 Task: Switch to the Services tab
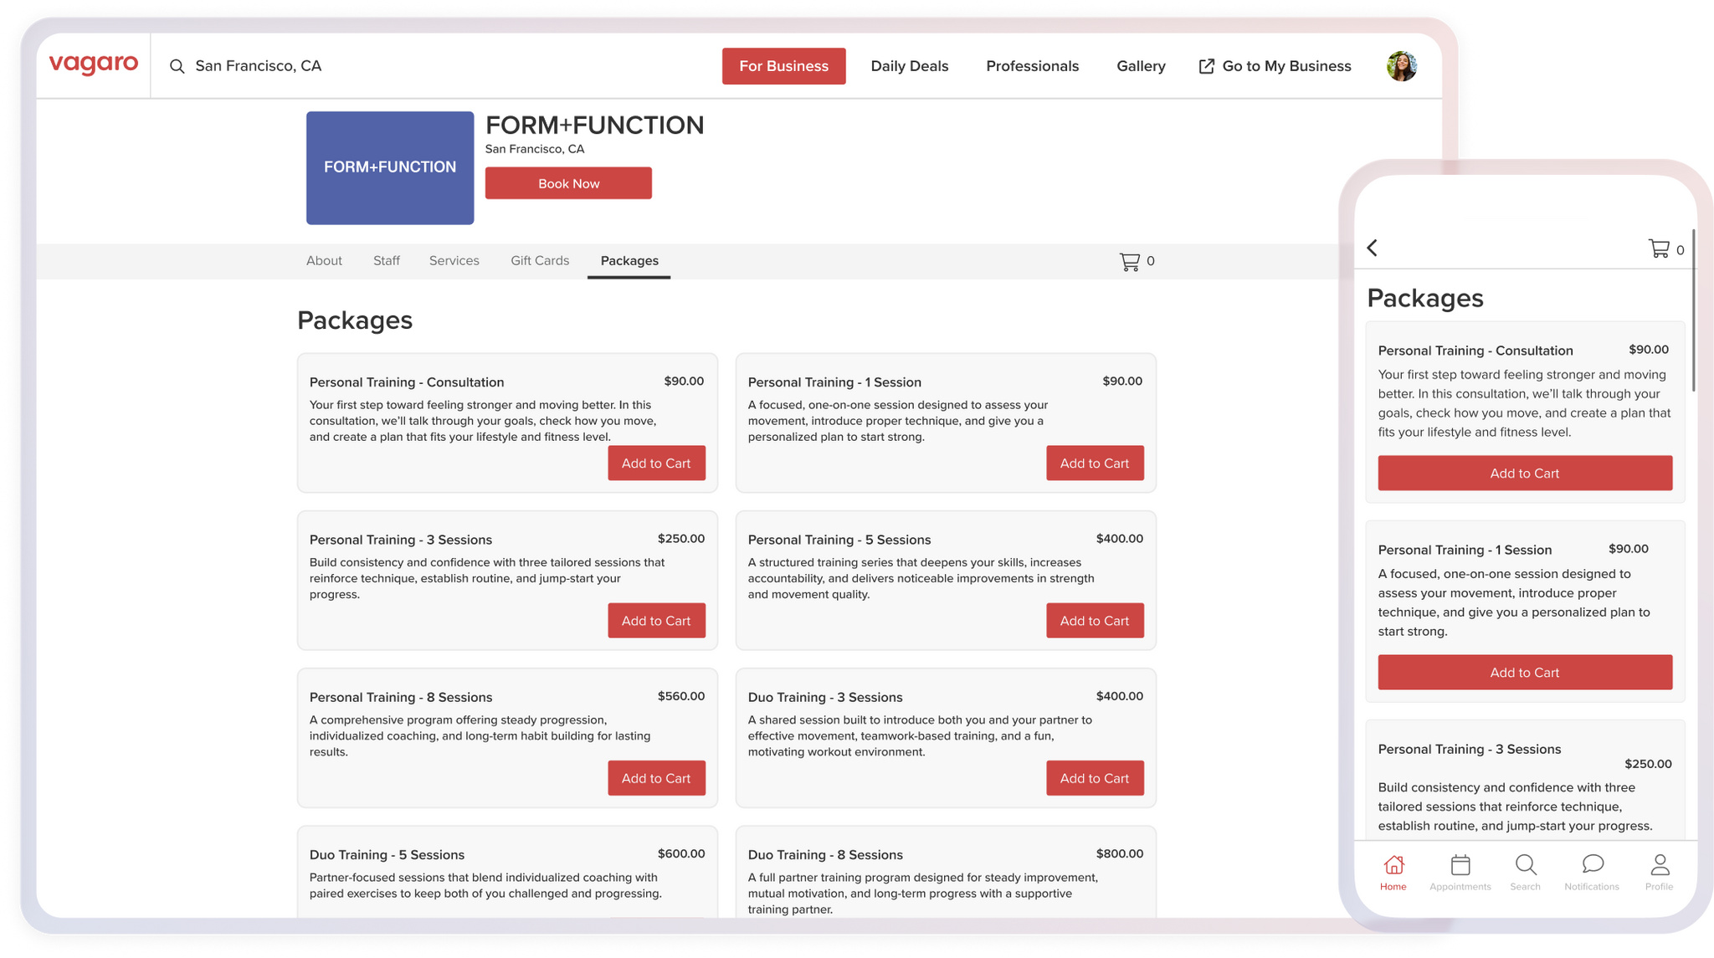coord(454,261)
